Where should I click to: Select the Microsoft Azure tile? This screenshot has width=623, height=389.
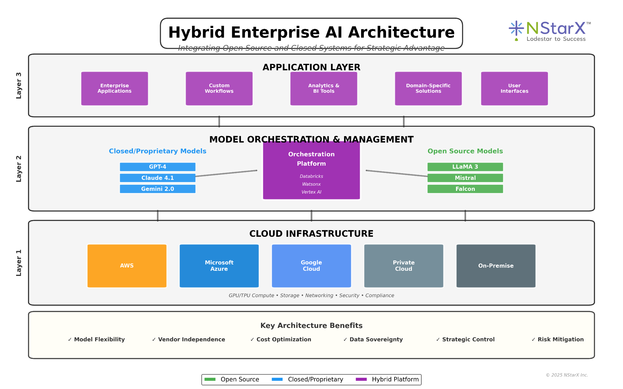click(x=219, y=266)
